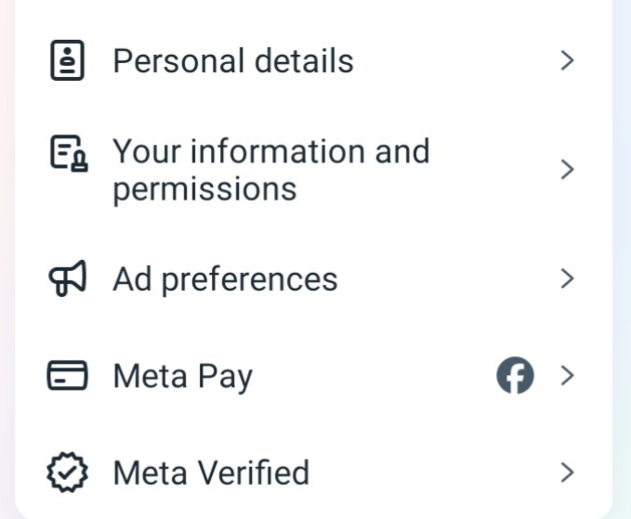Click the Personal details ID card icon
631x519 pixels.
(67, 60)
